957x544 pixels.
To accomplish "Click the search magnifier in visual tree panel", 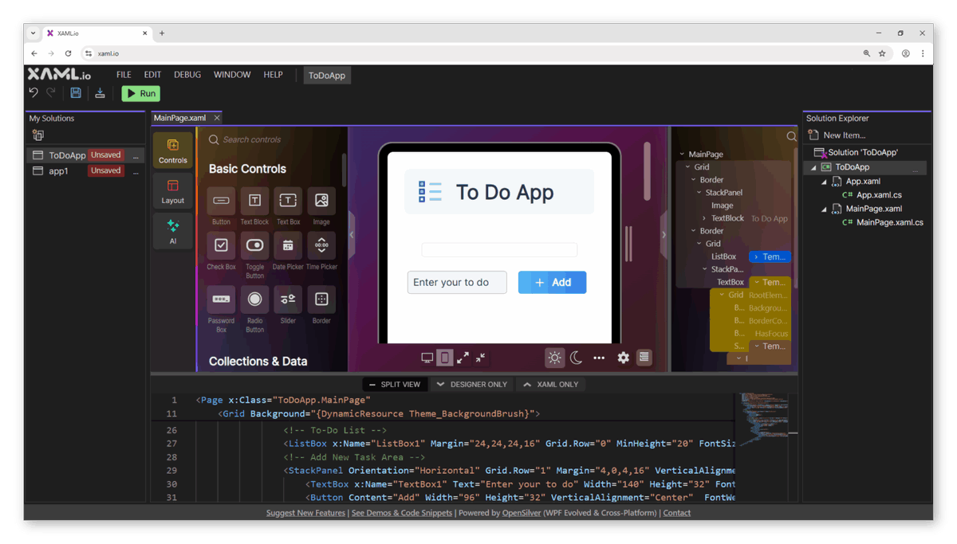I will pyautogui.click(x=792, y=136).
